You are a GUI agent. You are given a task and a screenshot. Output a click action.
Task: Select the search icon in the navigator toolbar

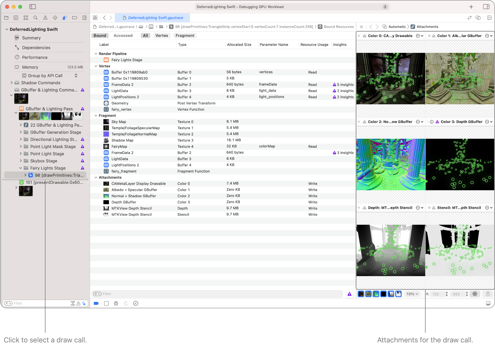[x=36, y=18]
